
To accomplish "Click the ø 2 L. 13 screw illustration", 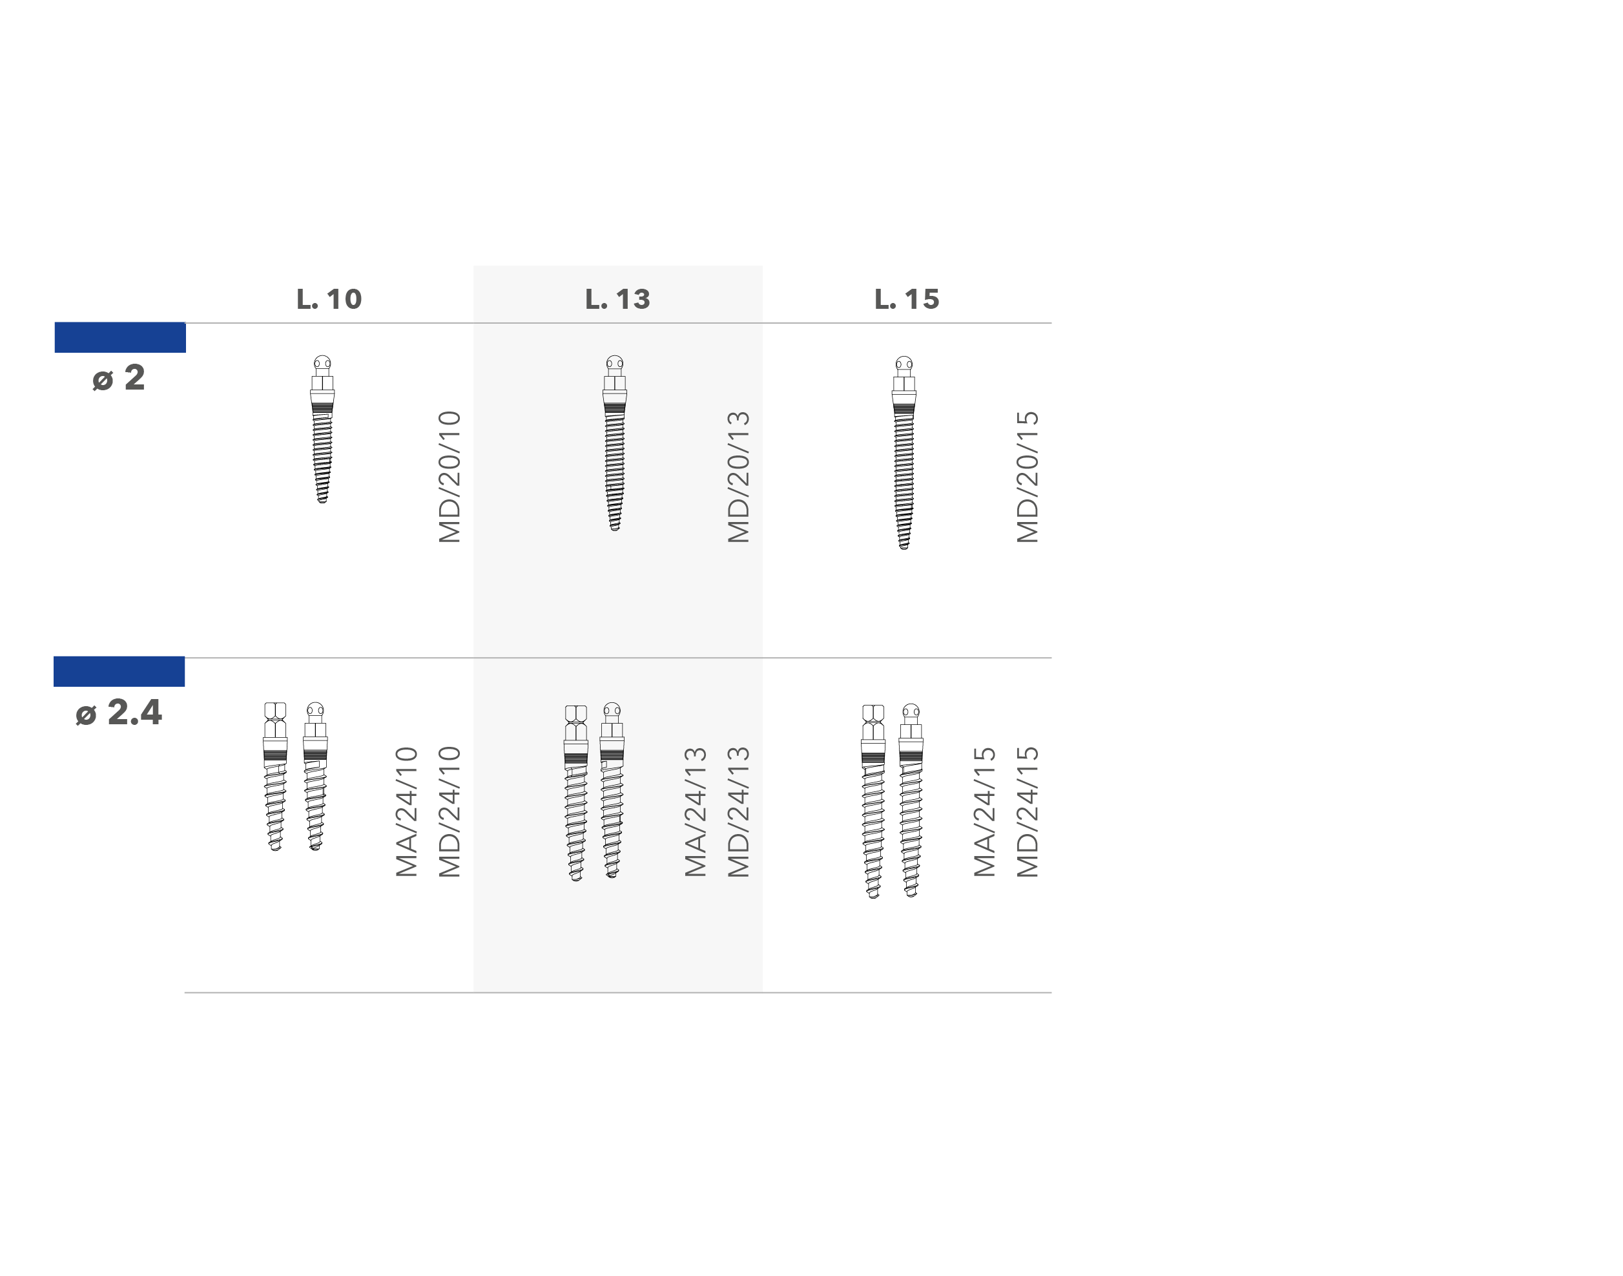I will pyautogui.click(x=615, y=443).
